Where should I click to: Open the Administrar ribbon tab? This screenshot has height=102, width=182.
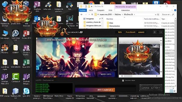(125, 10)
